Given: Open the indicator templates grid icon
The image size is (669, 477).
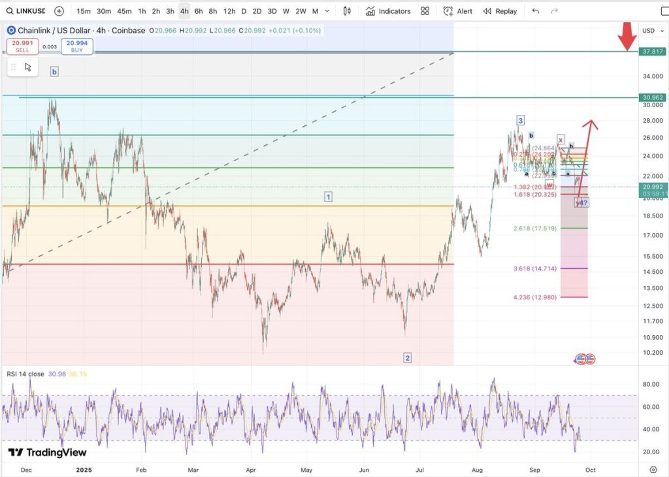Looking at the screenshot, I should [x=425, y=11].
